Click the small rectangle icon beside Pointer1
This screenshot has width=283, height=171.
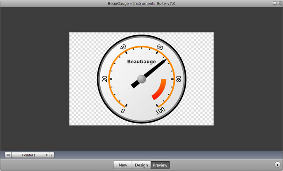pyautogui.click(x=8, y=155)
